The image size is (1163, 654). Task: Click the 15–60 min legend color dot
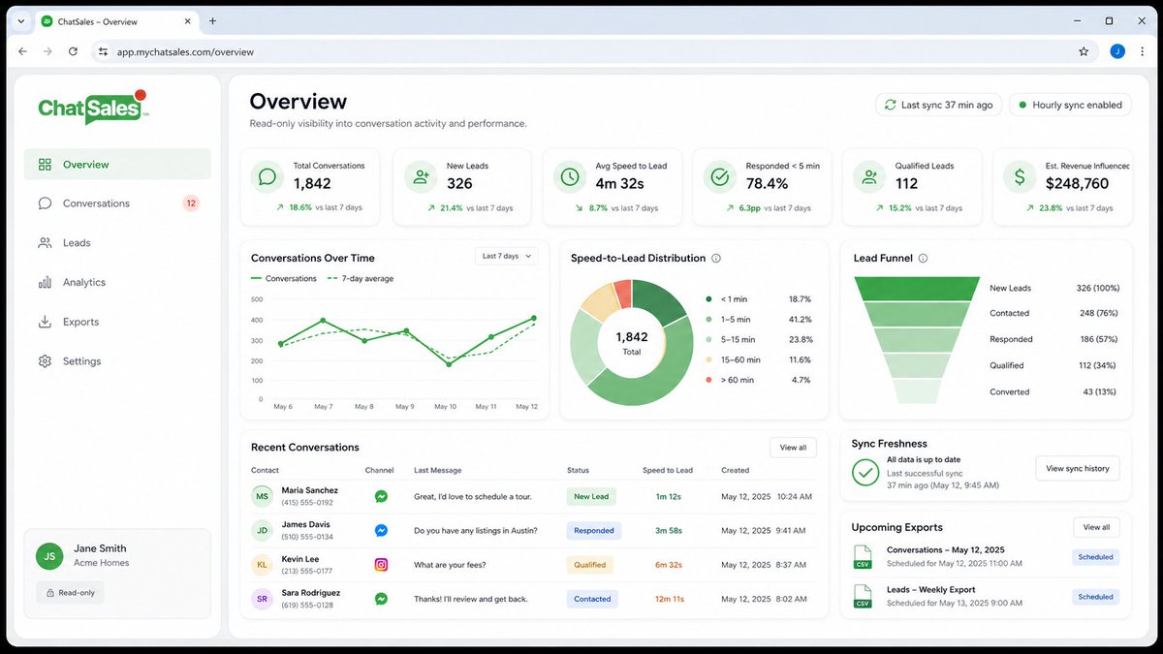point(709,359)
